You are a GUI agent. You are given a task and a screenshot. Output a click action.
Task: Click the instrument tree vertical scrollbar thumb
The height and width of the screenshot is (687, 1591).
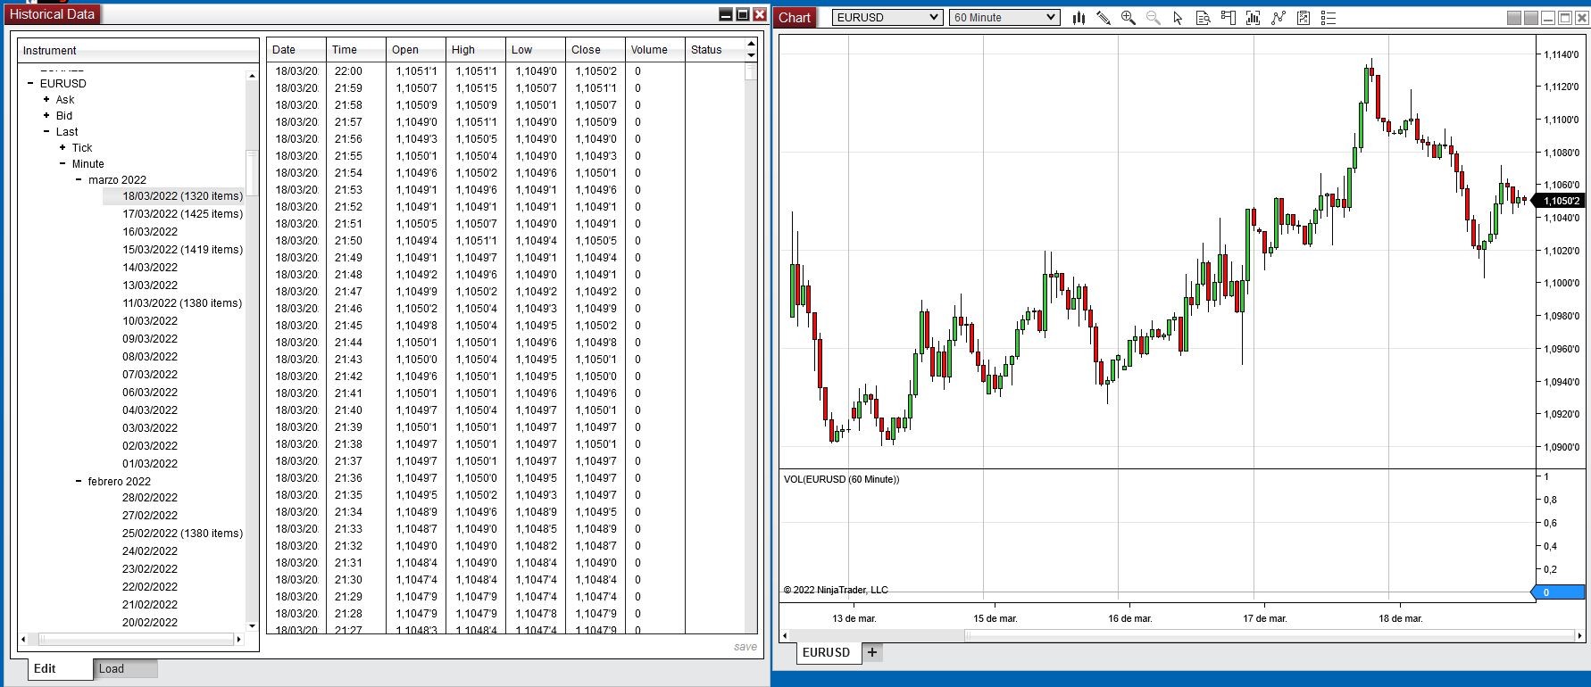point(252,174)
